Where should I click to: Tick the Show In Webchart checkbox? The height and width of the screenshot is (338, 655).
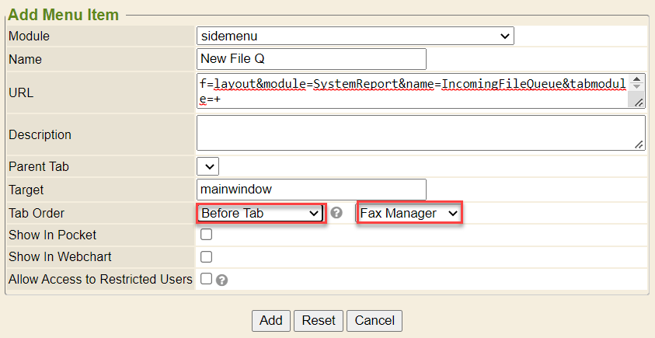207,256
